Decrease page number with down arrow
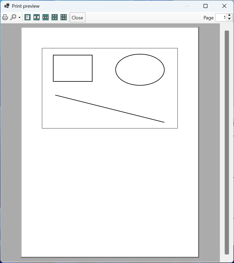 click(x=229, y=19)
